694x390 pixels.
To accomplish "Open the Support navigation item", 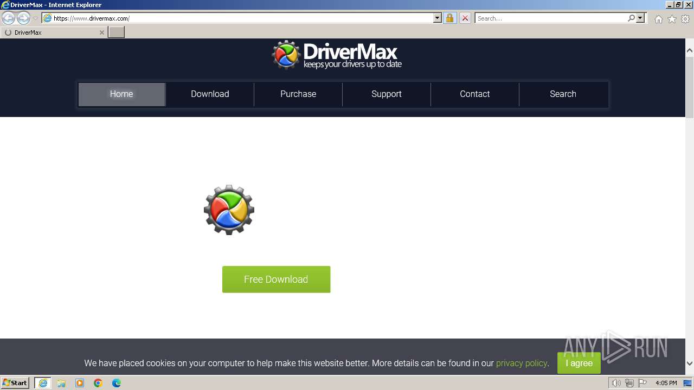I will tap(387, 94).
